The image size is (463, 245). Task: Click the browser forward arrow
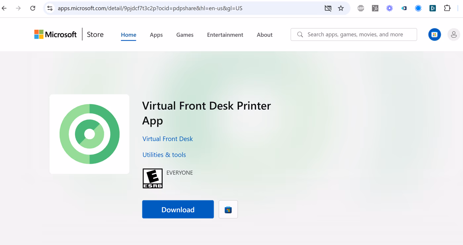[x=18, y=8]
